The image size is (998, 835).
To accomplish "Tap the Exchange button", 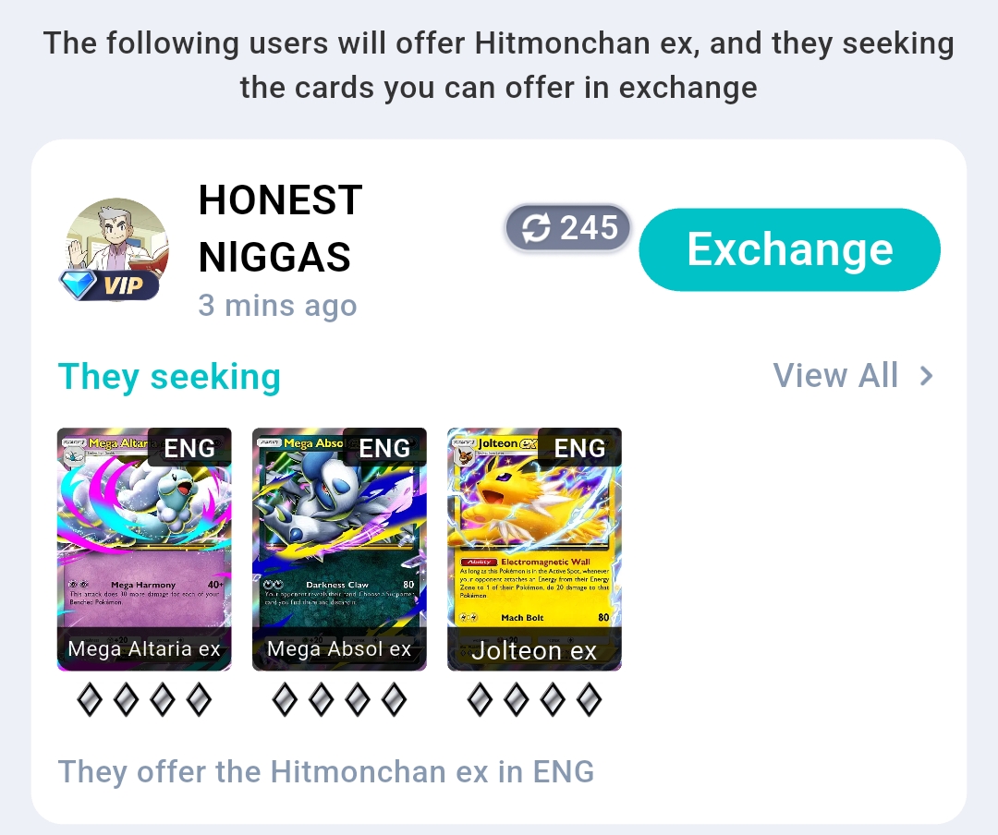I will [789, 249].
